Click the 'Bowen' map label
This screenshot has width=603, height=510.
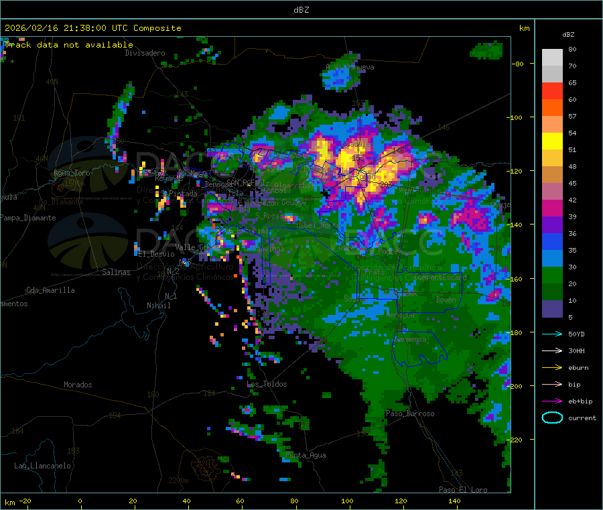[x=446, y=300]
